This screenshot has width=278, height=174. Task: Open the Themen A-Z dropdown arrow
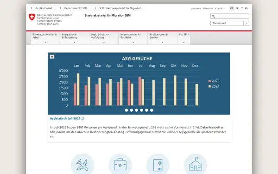click(x=246, y=23)
